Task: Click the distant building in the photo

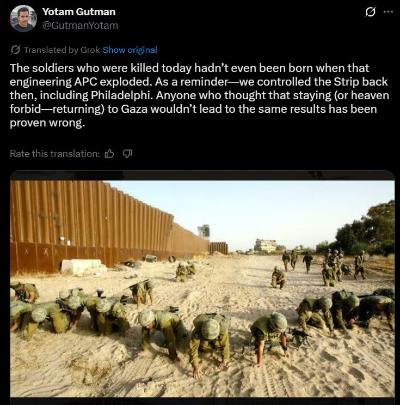Action: coord(266,245)
